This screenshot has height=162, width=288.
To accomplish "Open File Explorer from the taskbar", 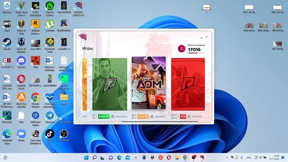I will coord(177,157).
